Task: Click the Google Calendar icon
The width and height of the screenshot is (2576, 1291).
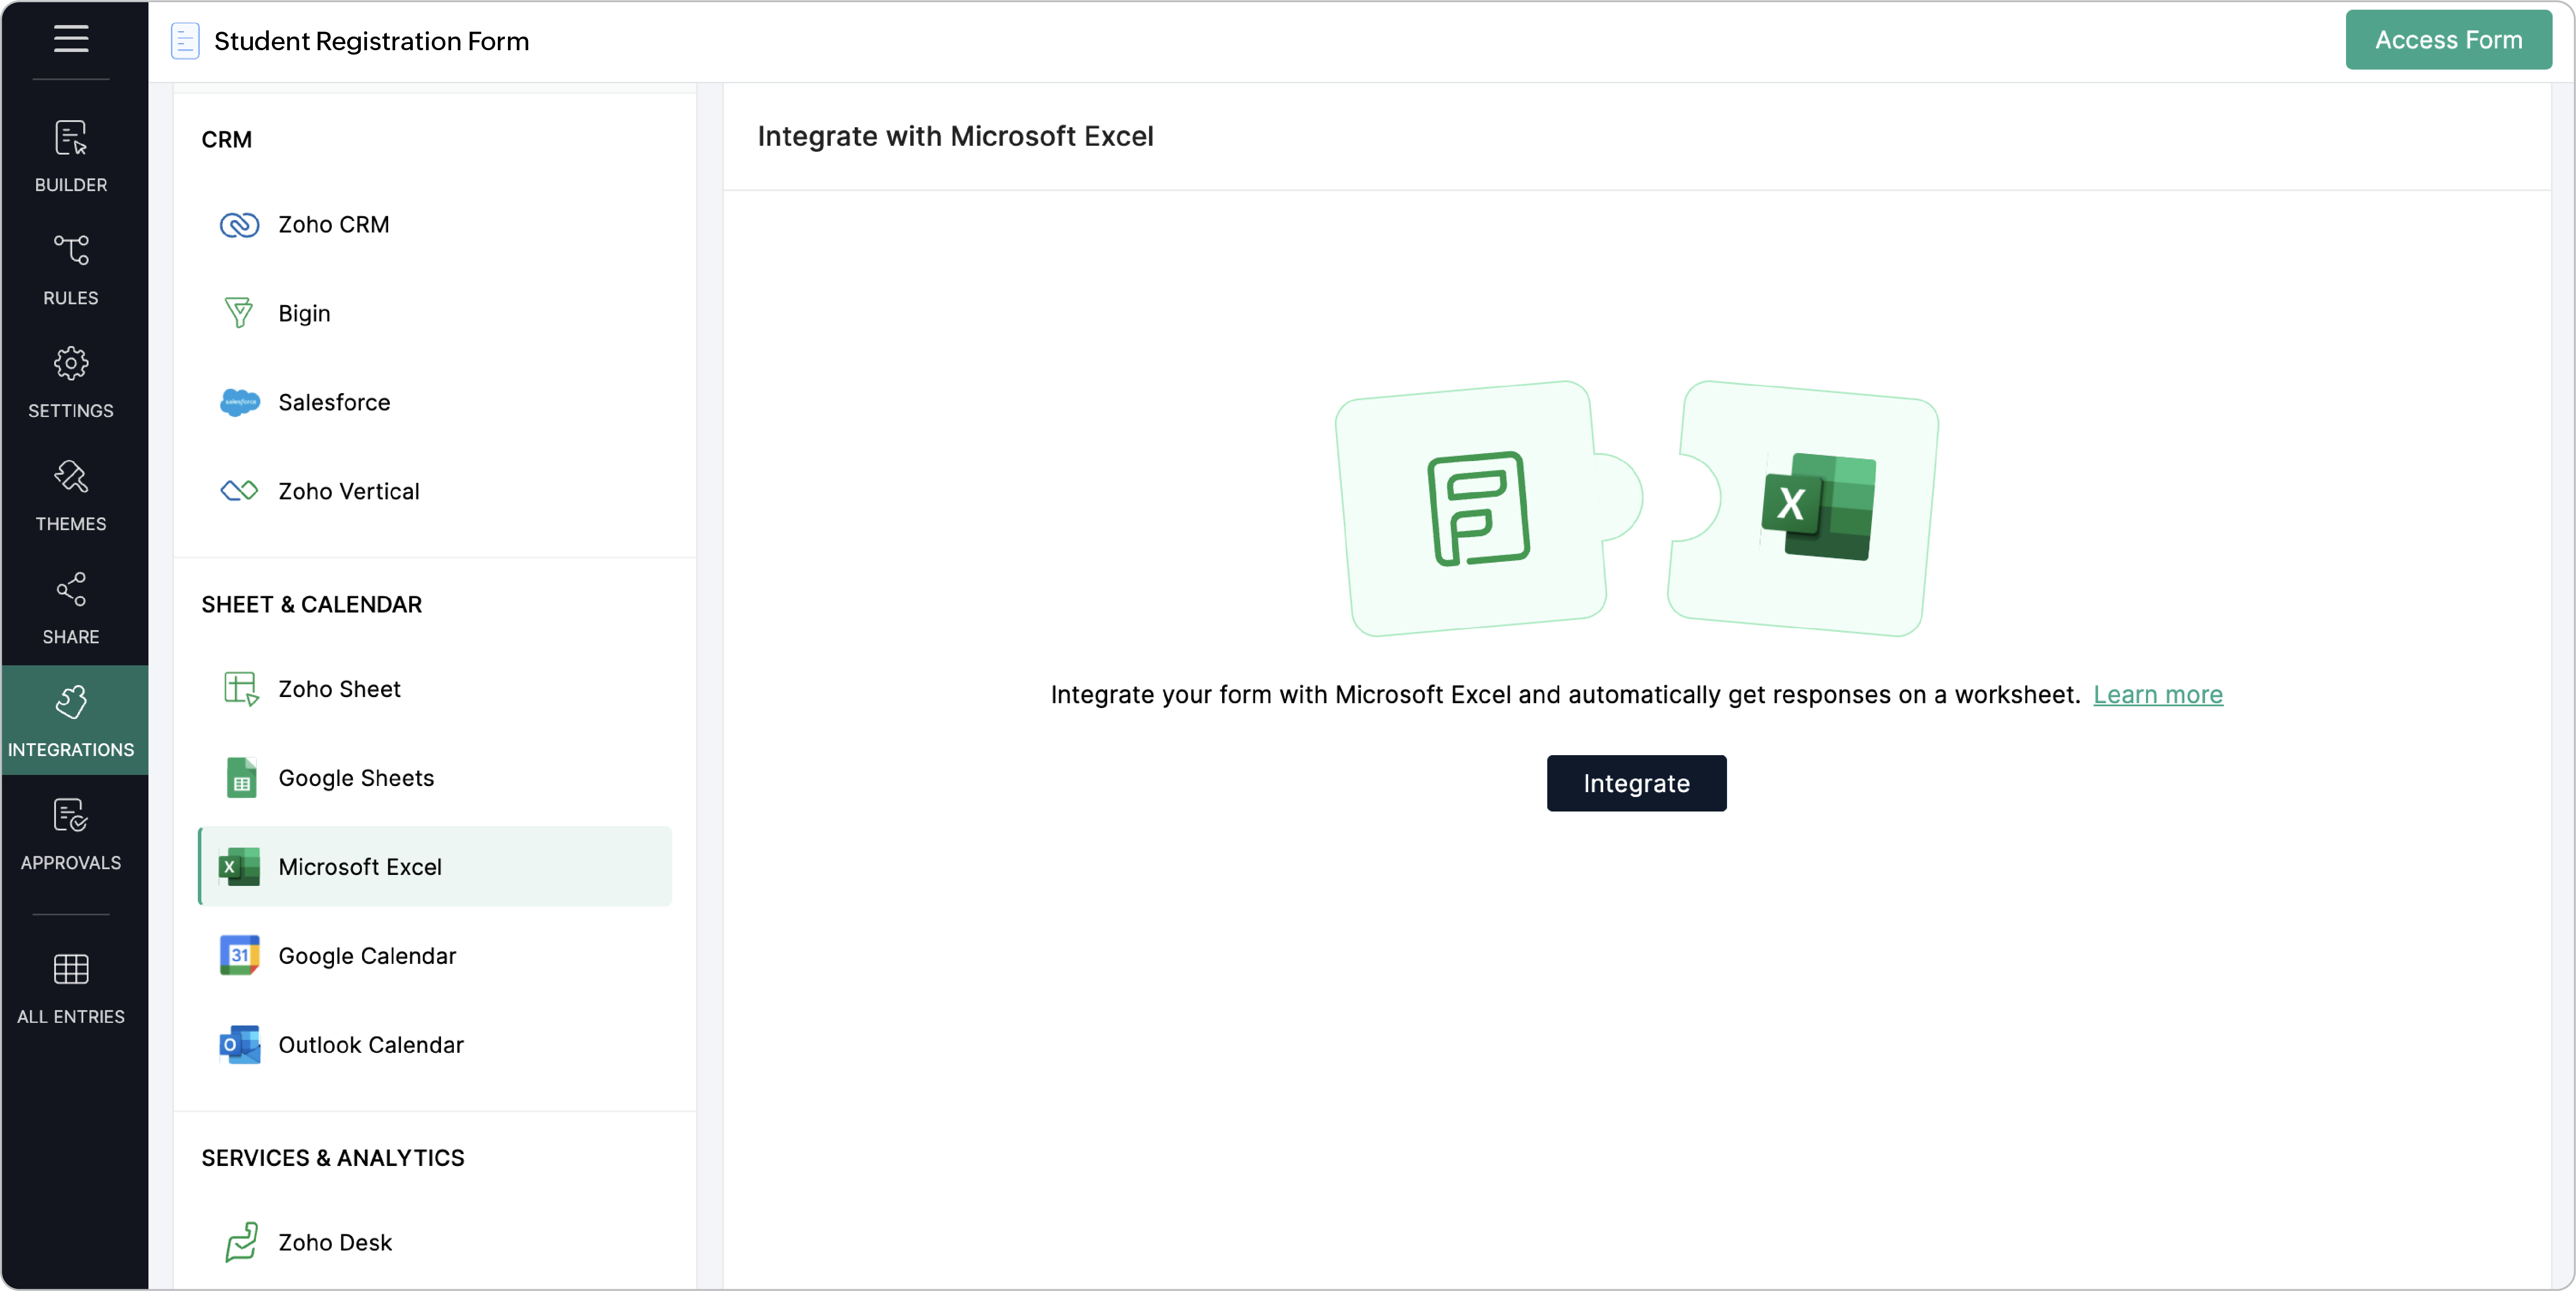Action: click(239, 955)
